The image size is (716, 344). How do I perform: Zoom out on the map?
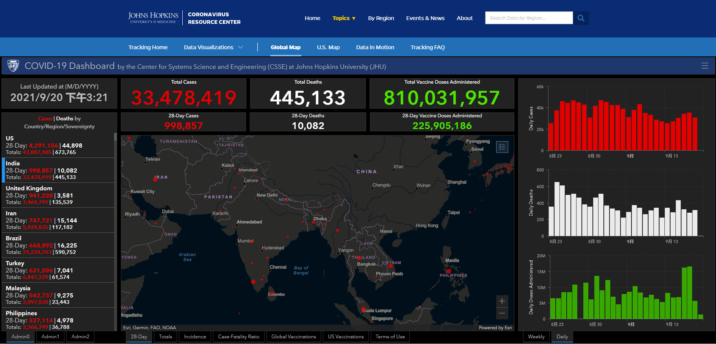[x=502, y=313]
